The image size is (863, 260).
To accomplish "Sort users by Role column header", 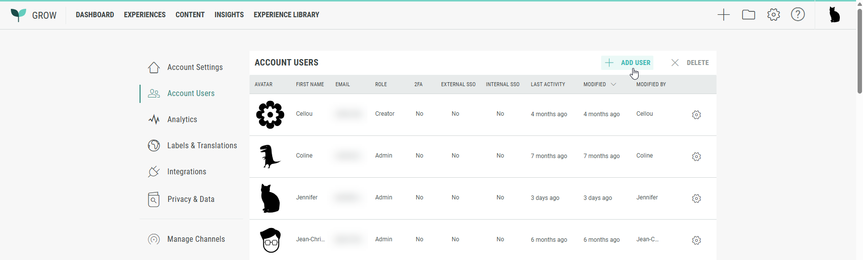I will (x=381, y=85).
